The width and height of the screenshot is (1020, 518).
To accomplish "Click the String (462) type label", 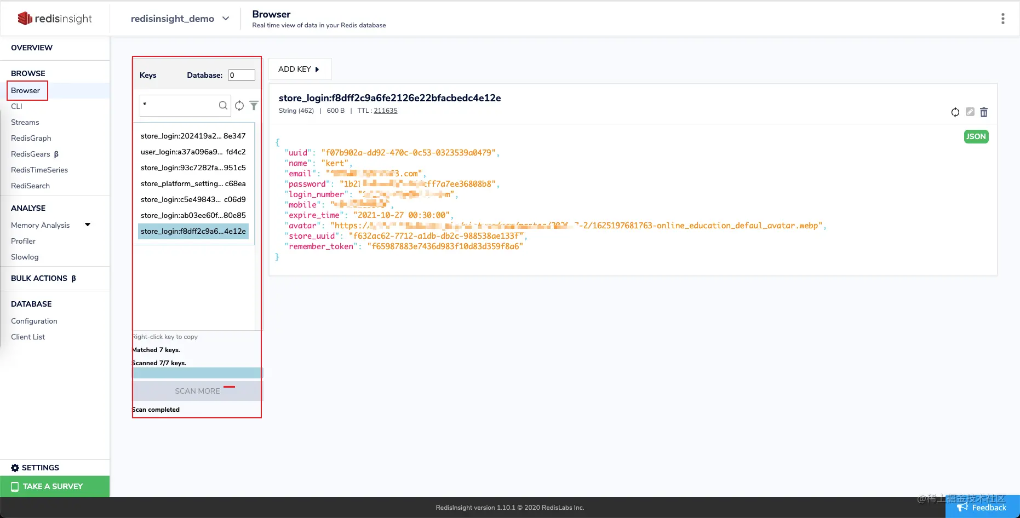I will [x=296, y=111].
